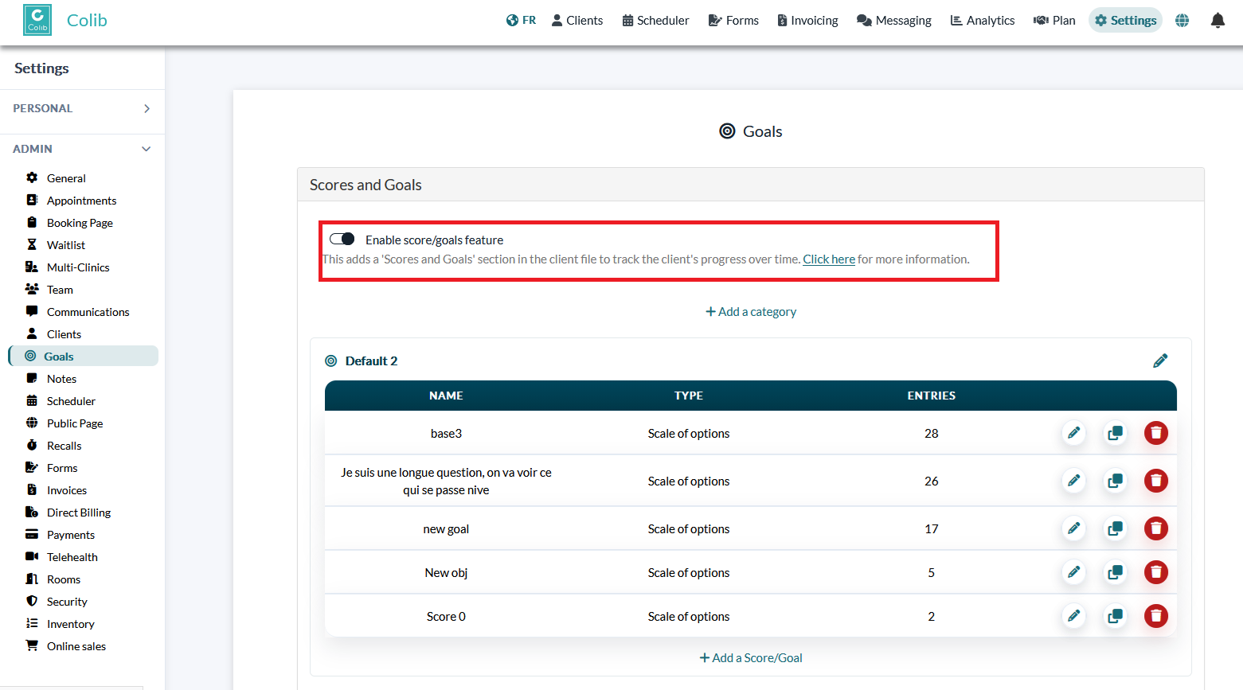
Task: Duplicate the 'Score 0' row
Action: (1116, 616)
